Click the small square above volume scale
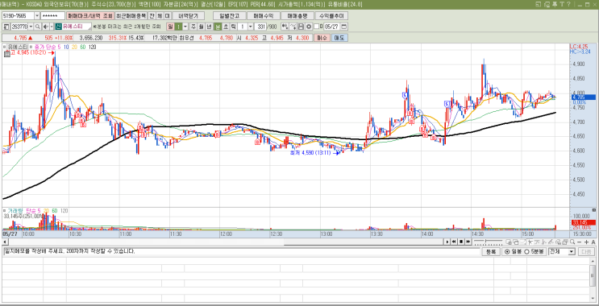The width and height of the screenshot is (599, 306). 593,210
